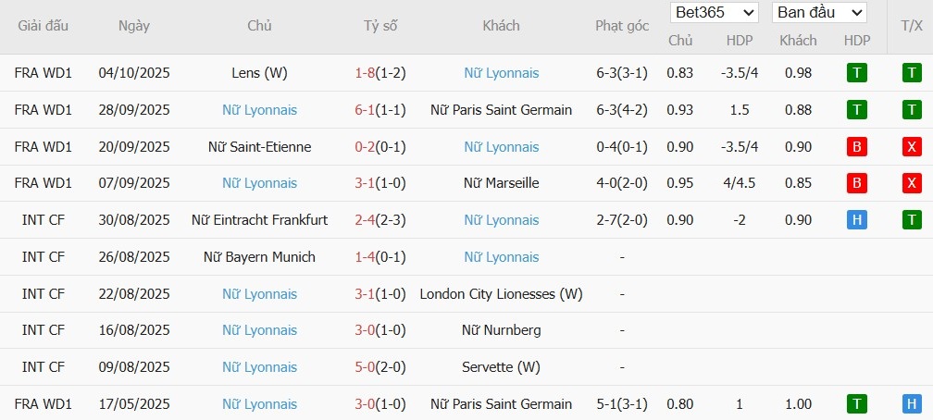Open Nữ Lyonnais link in 04/10/2025 row

501,73
